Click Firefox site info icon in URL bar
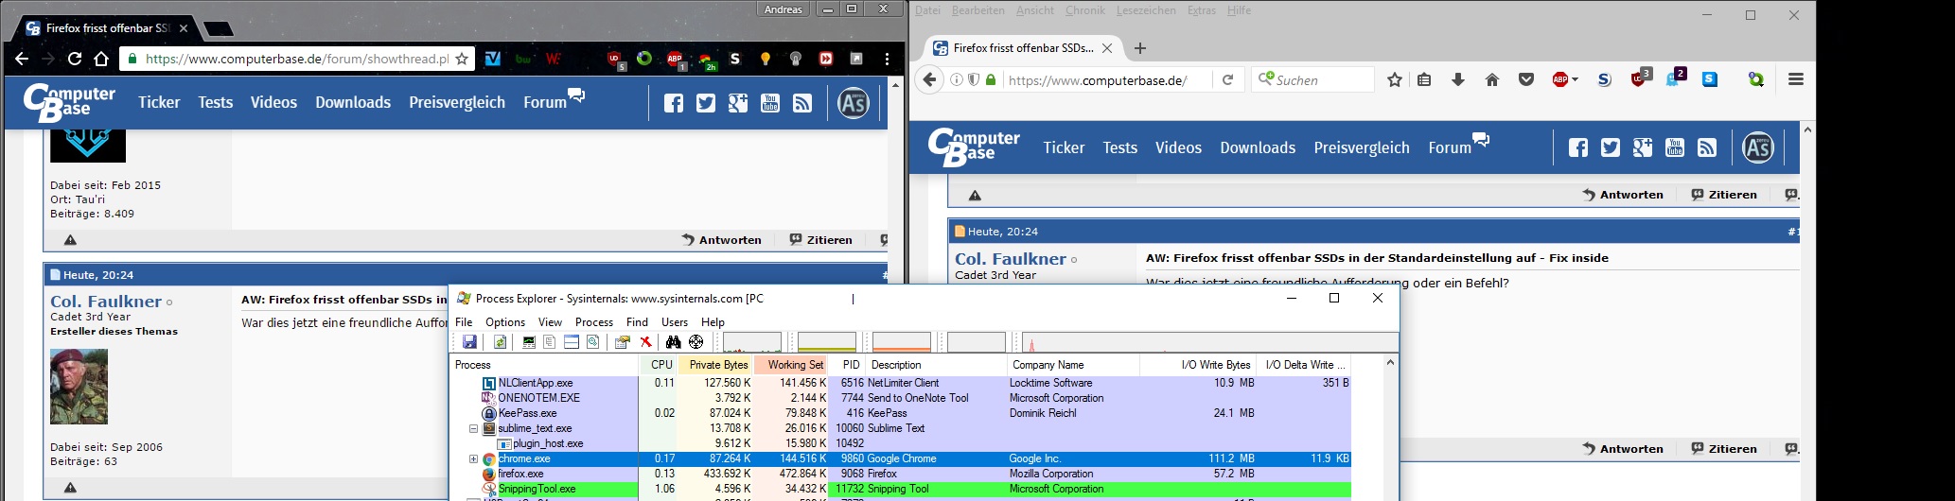This screenshot has width=1955, height=501. click(x=956, y=80)
